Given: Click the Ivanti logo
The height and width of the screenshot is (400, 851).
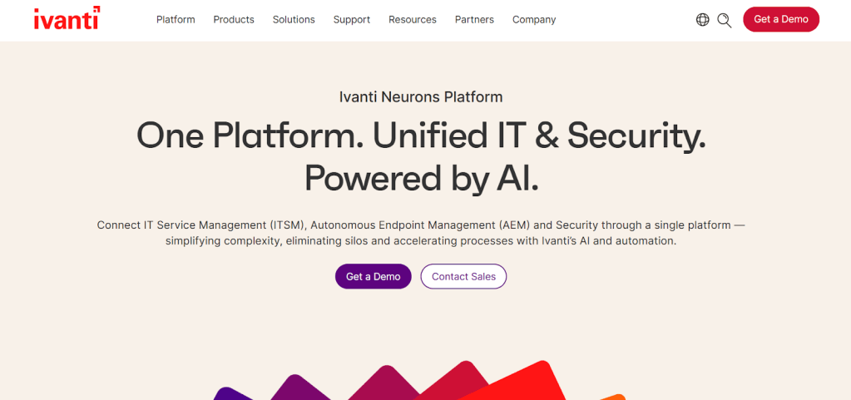Looking at the screenshot, I should point(67,18).
